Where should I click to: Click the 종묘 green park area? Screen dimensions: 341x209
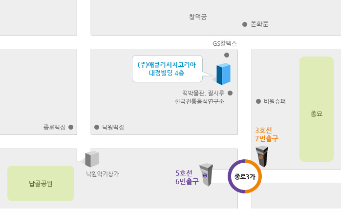click(x=317, y=109)
